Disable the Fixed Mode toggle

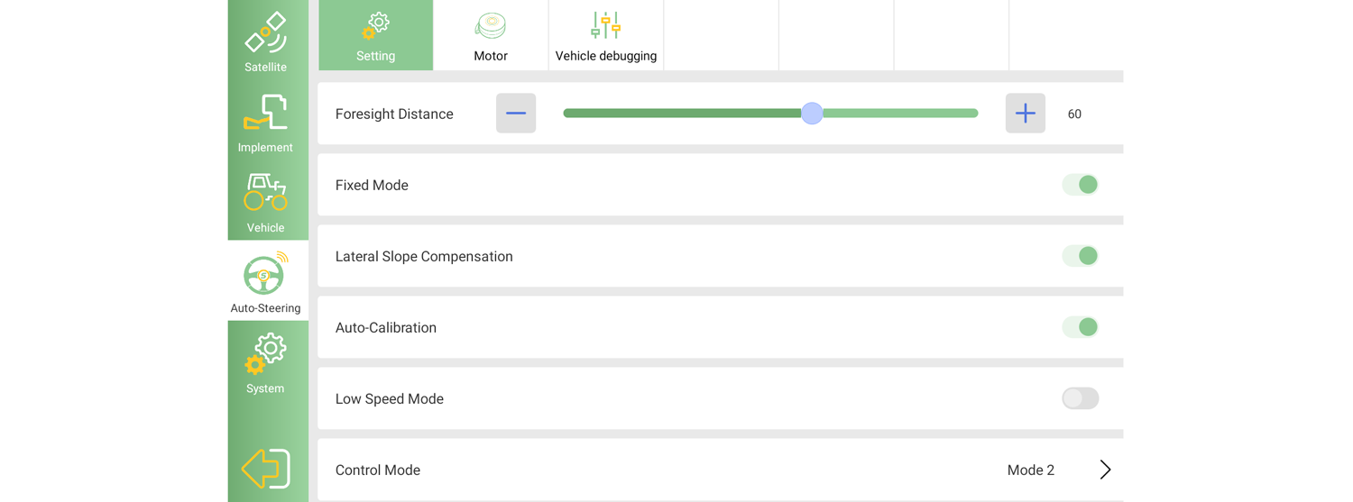click(1080, 185)
